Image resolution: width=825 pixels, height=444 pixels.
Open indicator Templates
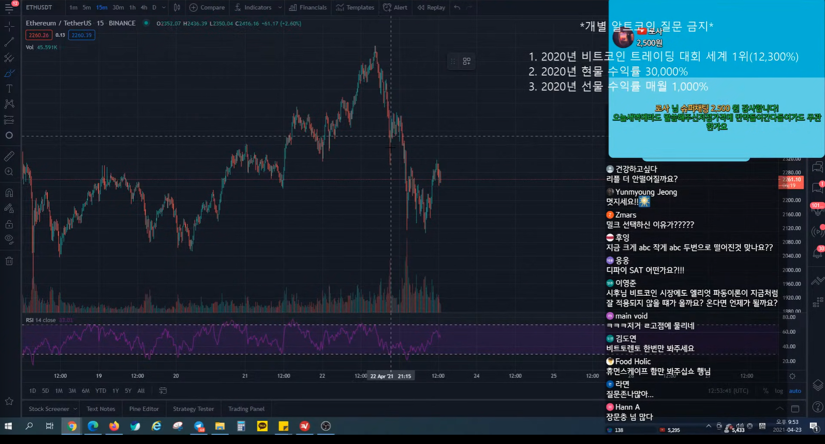tap(355, 8)
